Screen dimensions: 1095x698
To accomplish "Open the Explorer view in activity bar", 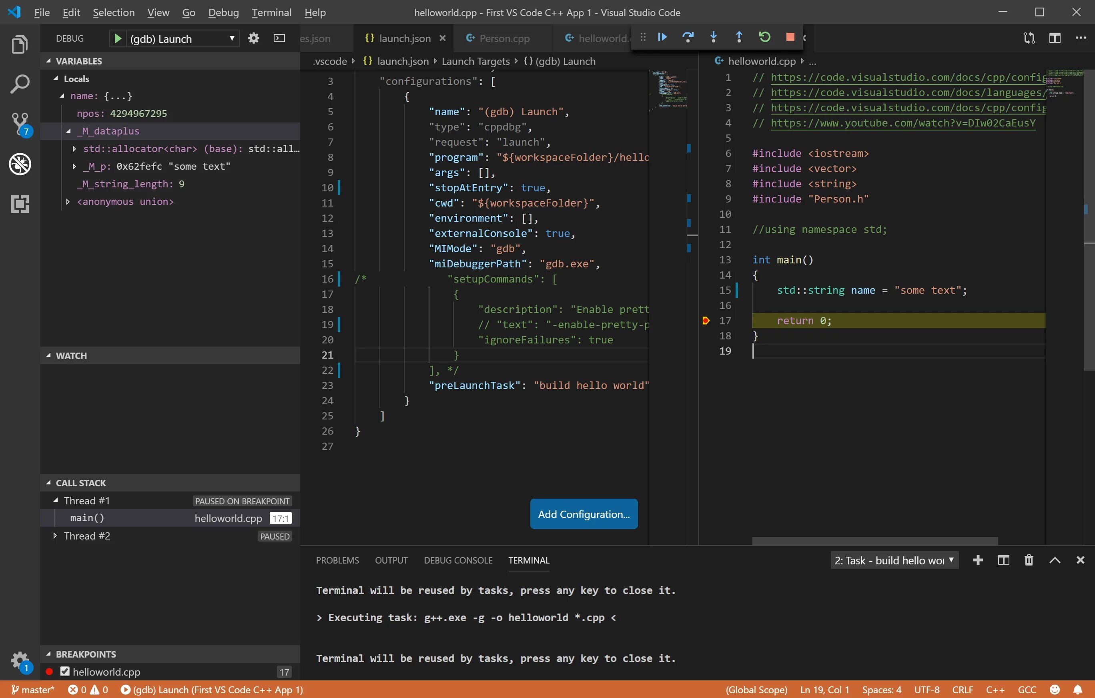I will click(x=20, y=44).
